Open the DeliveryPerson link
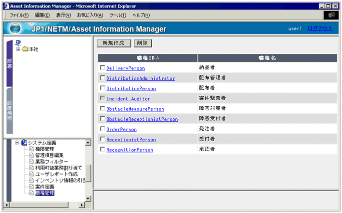The image size is (342, 213). tap(126, 68)
